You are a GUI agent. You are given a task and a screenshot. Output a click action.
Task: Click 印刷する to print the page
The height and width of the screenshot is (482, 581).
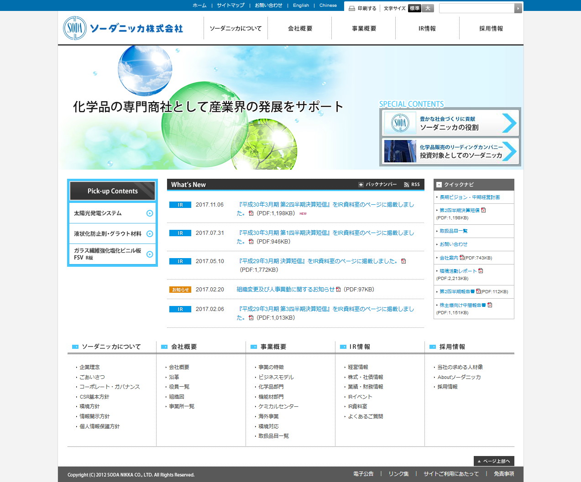[367, 8]
